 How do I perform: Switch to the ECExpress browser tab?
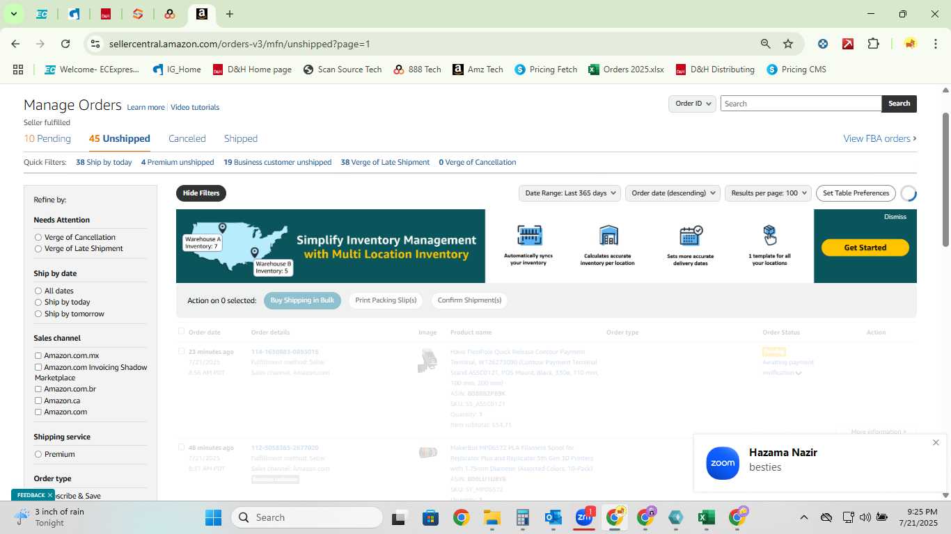(42, 14)
